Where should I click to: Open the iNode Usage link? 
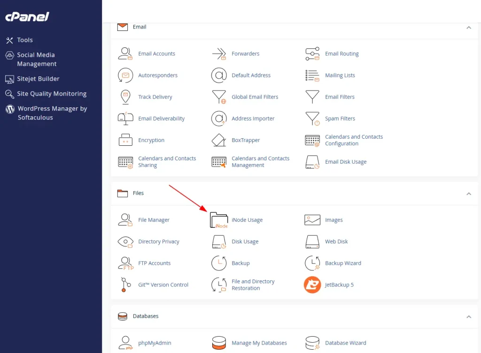click(247, 220)
